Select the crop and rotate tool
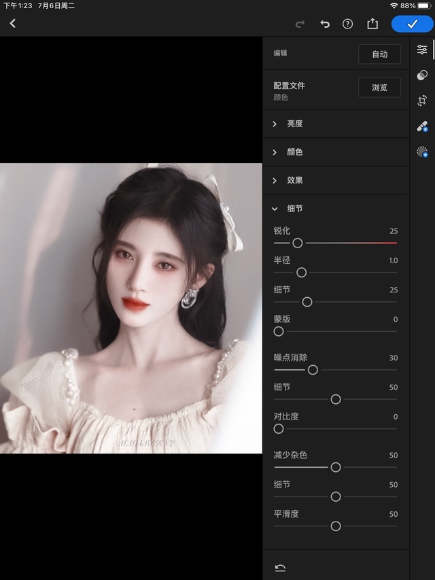This screenshot has height=580, width=435. coord(422,101)
